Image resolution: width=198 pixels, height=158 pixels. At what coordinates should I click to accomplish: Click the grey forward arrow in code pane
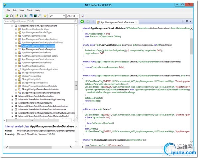tap(88, 22)
